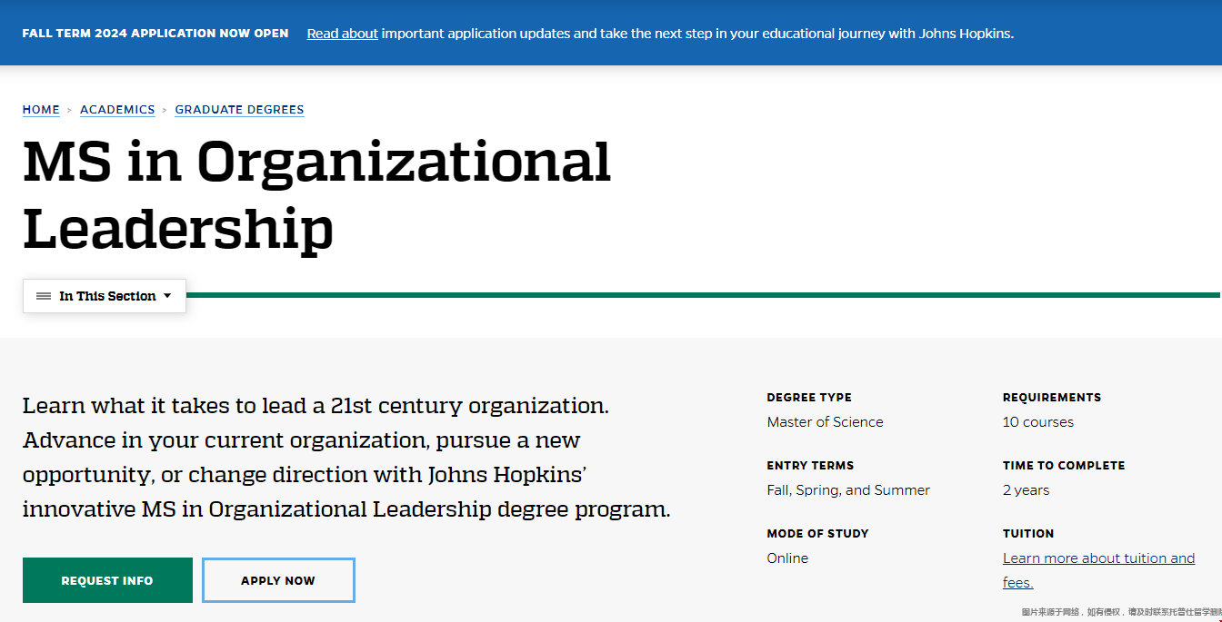Select the 10 courses value
This screenshot has height=622, width=1222.
(1038, 422)
